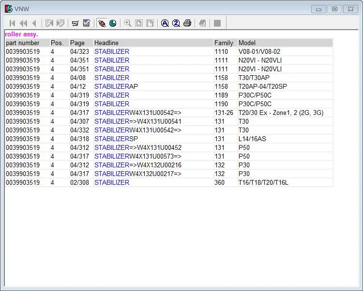Click the circled letter A icon
Viewport: 363px width, 291px height.
click(165, 23)
